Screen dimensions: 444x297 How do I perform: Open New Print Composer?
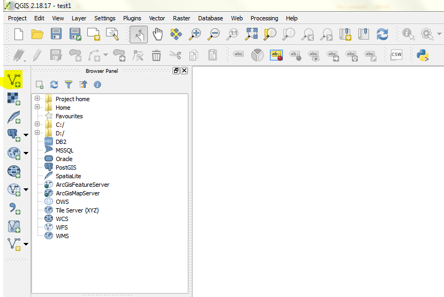click(93, 34)
